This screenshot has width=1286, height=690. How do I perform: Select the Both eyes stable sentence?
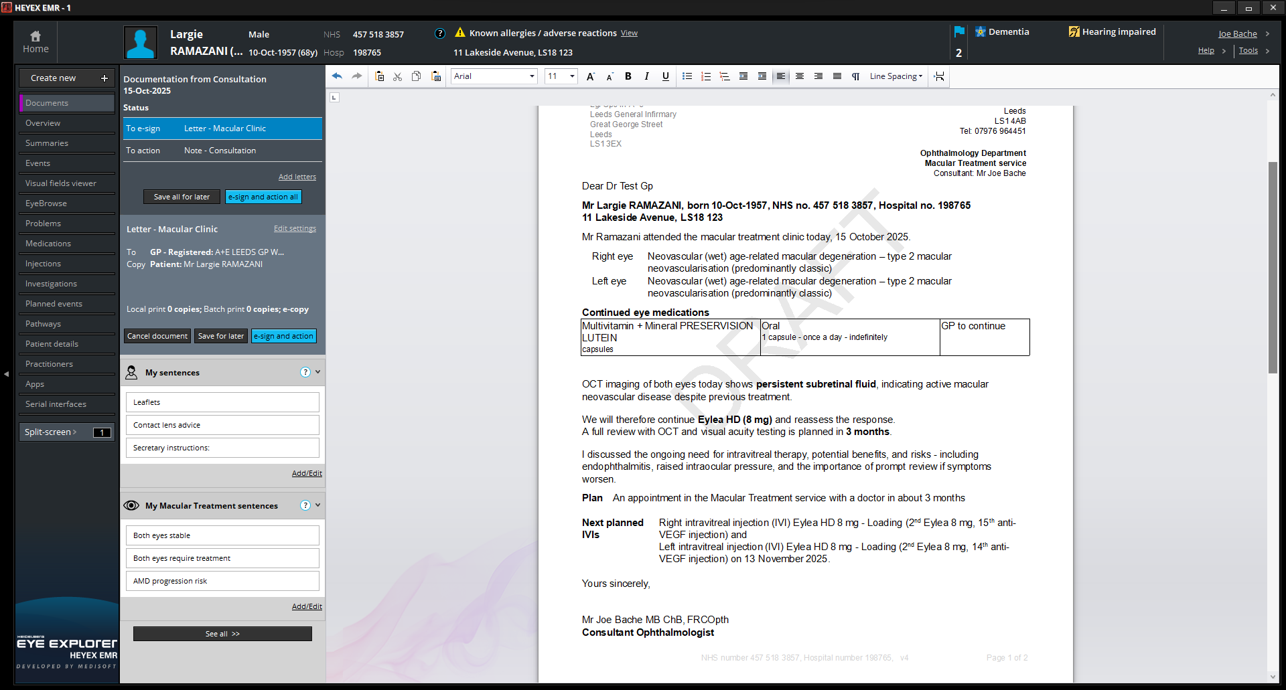click(222, 535)
